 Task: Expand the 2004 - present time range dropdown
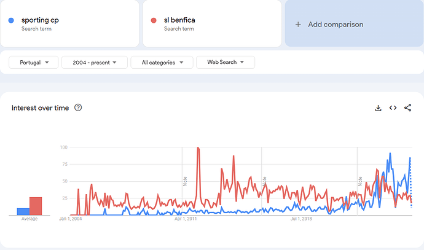94,62
